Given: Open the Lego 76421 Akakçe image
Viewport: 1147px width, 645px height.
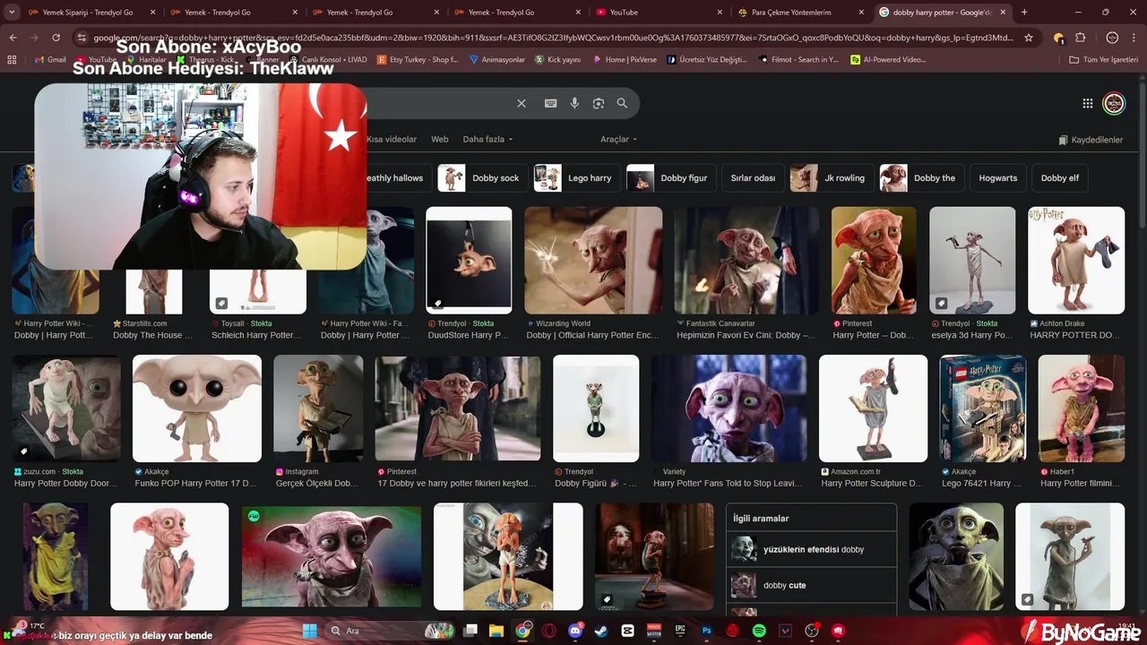Looking at the screenshot, I should (983, 408).
